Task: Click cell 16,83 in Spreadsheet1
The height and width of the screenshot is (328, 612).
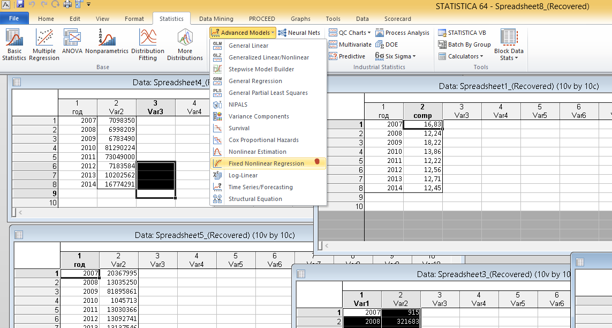Action: pos(422,124)
